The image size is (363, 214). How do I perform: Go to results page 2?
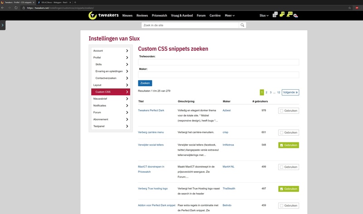tap(266, 92)
